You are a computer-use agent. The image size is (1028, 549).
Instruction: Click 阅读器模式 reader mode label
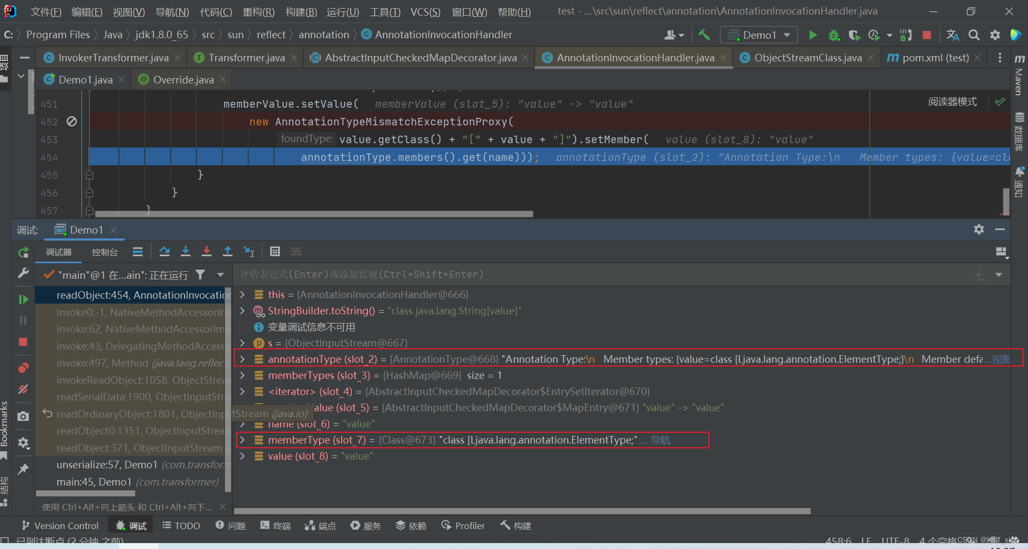coord(952,102)
